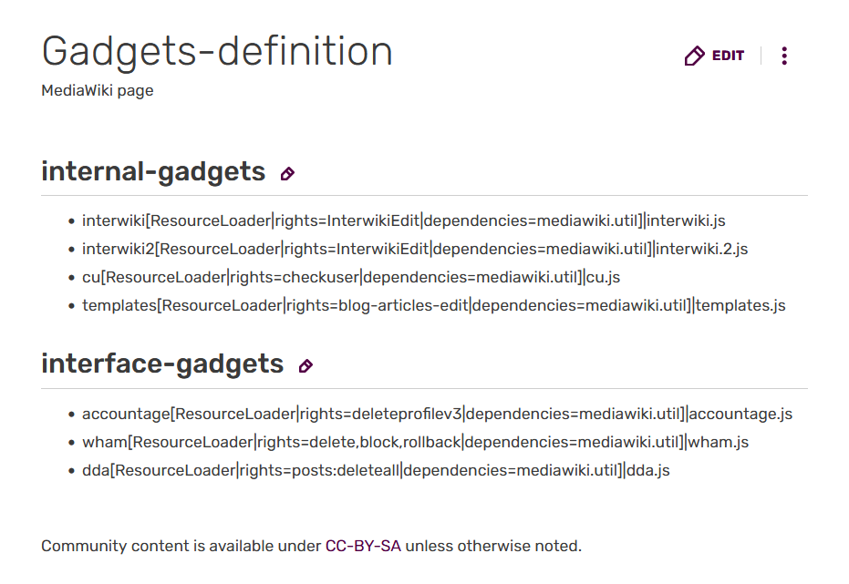The width and height of the screenshot is (849, 584).
Task: Click the dda.js filename text
Action: click(648, 470)
